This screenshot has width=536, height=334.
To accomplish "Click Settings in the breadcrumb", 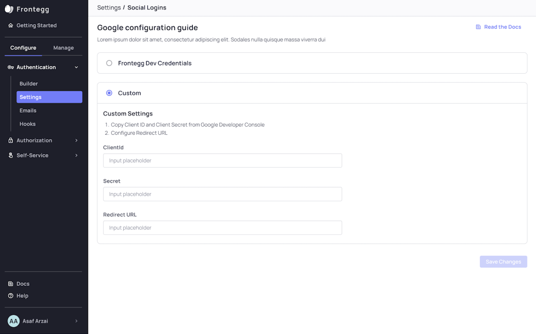I will click(109, 8).
